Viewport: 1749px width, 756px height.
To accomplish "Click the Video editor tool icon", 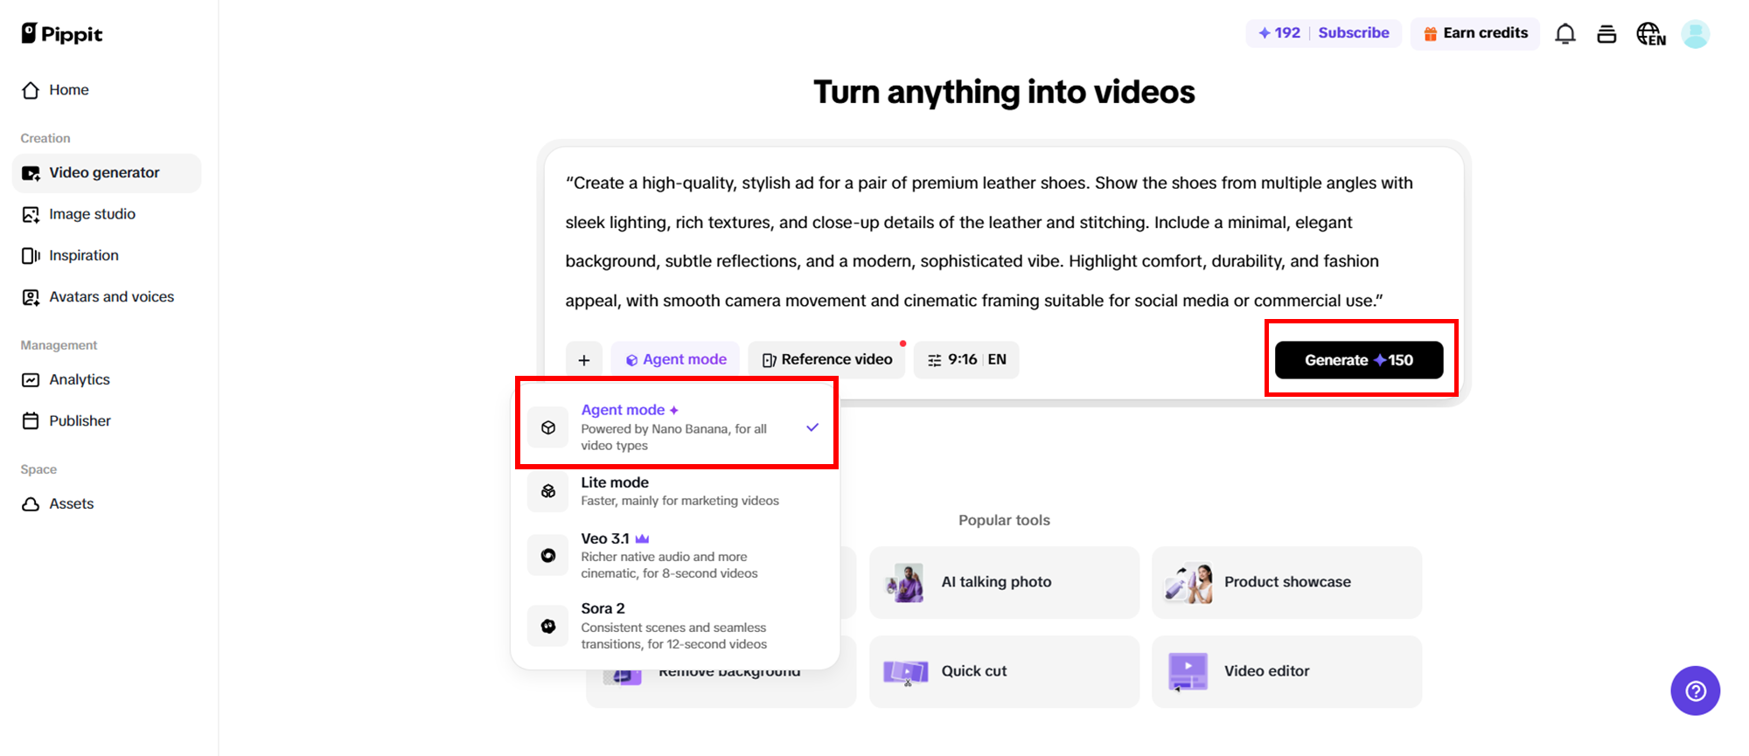I will point(1188,671).
